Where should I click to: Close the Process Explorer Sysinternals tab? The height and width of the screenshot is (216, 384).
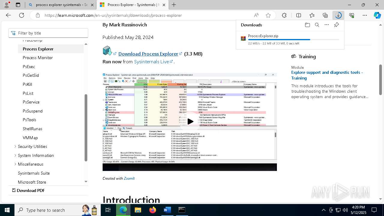tap(164, 5)
